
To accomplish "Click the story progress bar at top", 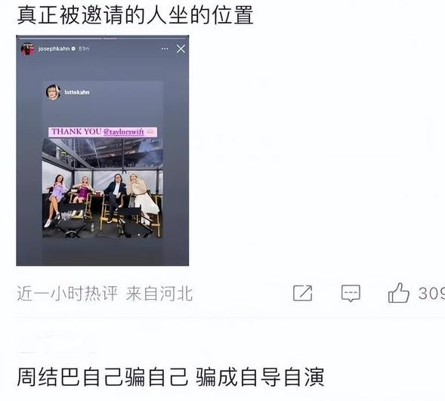I will coord(103,38).
